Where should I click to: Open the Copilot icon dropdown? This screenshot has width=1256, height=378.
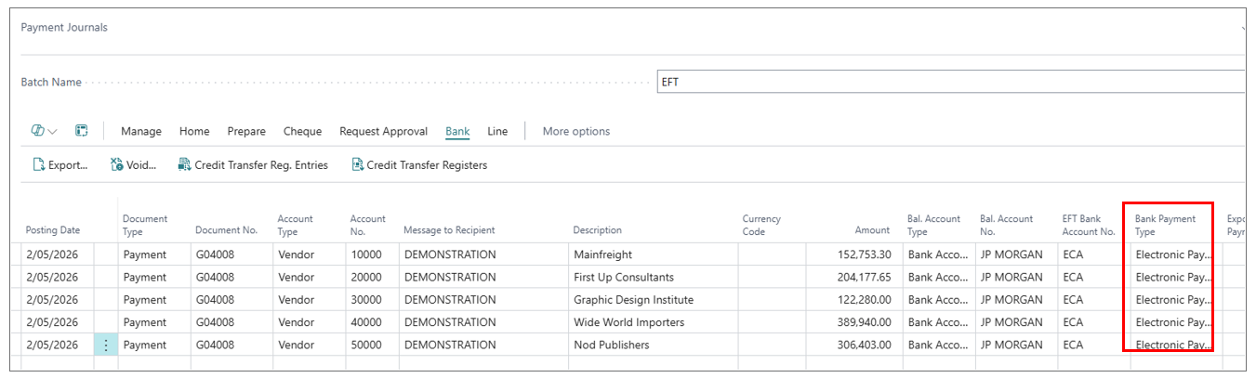pyautogui.click(x=44, y=131)
